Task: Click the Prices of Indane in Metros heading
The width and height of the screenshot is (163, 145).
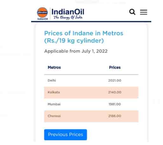Action: coord(84,33)
